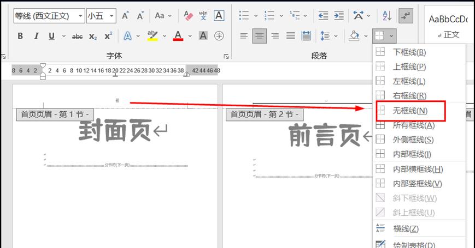Click the 首页页眉 - 第 1 节 label
Image resolution: width=475 pixels, height=248 pixels.
click(55, 114)
